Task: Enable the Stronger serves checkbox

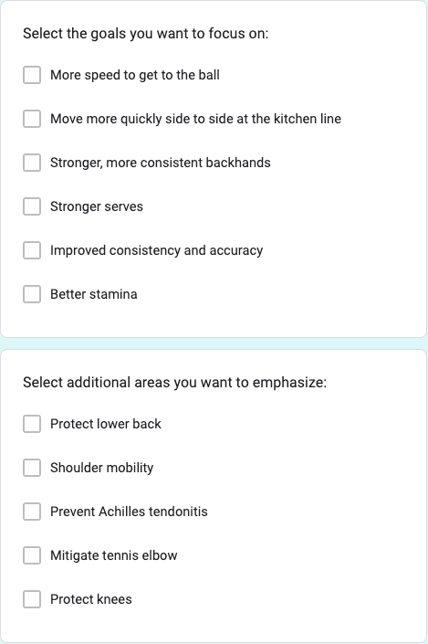Action: [x=32, y=206]
